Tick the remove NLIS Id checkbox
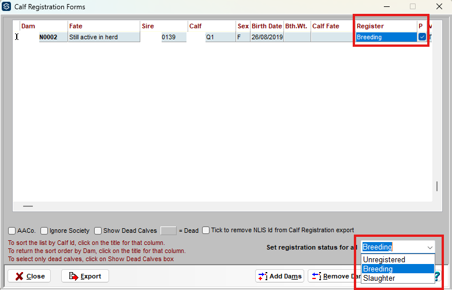Image resolution: width=452 pixels, height=290 pixels. (206, 230)
